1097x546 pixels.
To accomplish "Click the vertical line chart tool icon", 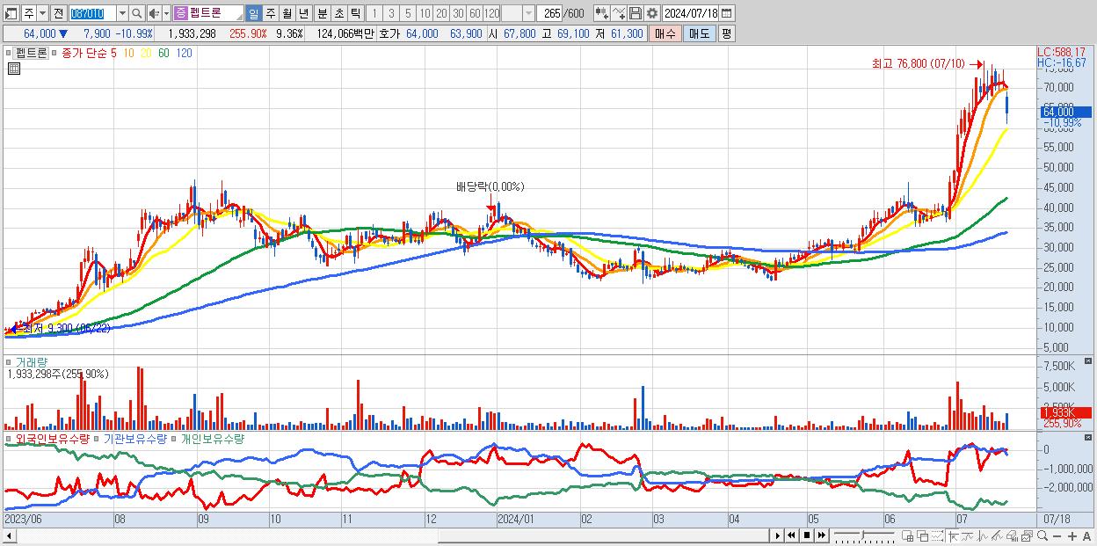I will (x=983, y=535).
